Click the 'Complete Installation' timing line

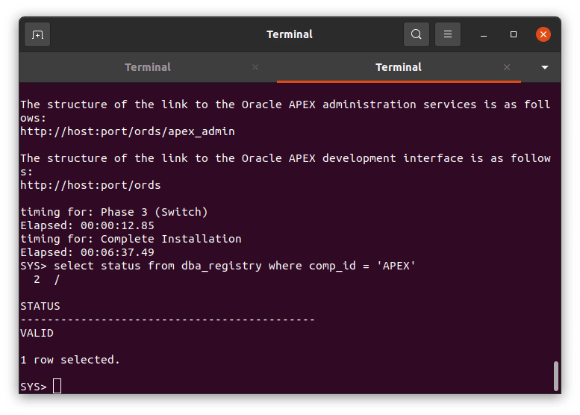pyautogui.click(x=131, y=239)
